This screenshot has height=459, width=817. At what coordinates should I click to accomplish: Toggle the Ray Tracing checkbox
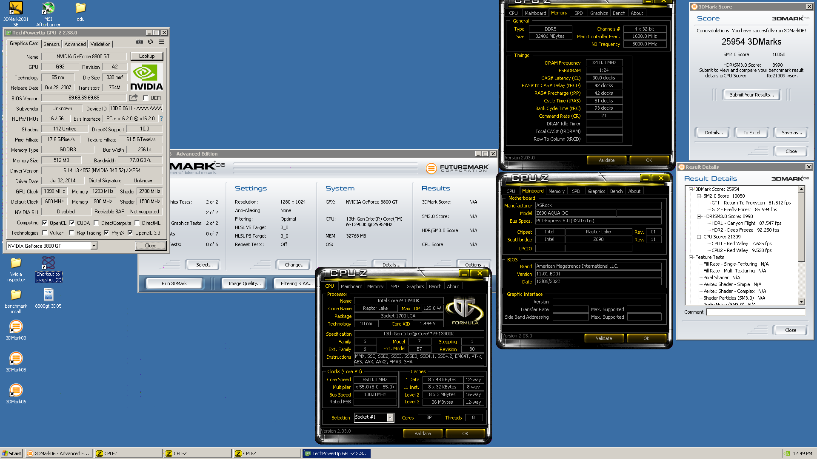pos(71,233)
